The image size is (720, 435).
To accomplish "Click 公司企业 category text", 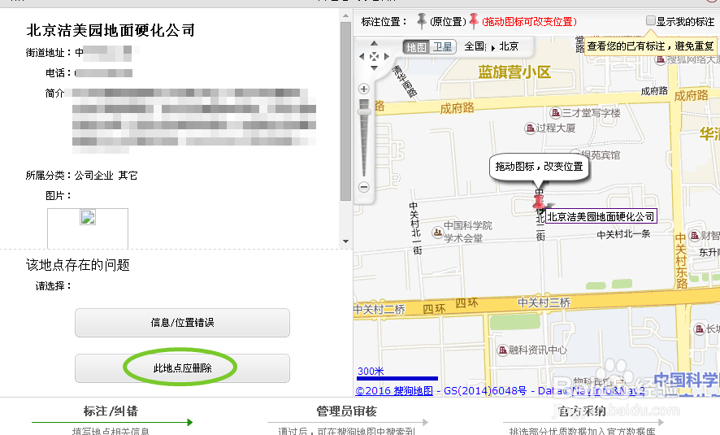I will [93, 176].
